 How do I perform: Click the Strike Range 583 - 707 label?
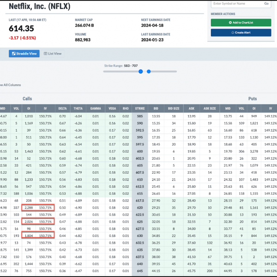coord(121,66)
